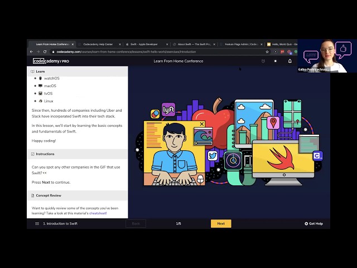Viewport: 357px width, 268px height.
Task: Close the Learn From Home Conference tab
Action: coord(73,44)
